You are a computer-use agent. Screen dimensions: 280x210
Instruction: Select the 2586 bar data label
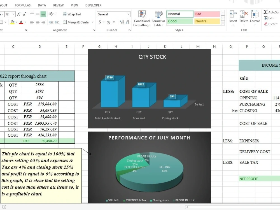click(109, 77)
